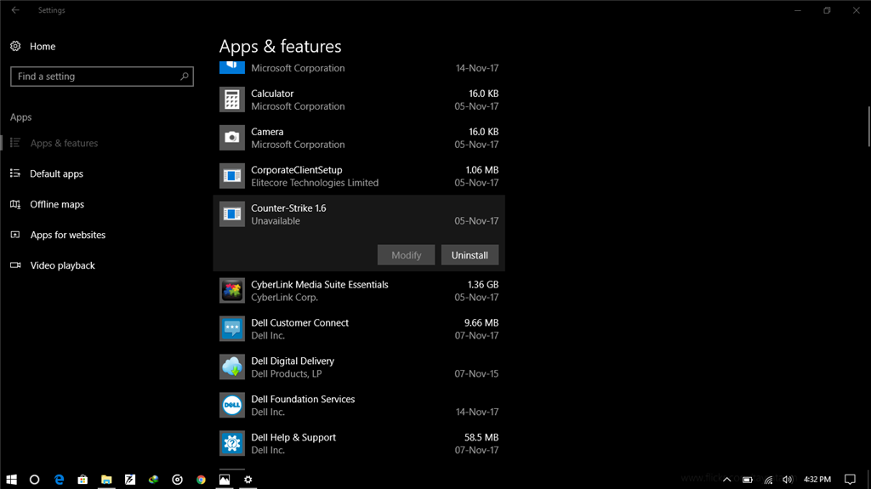
Task: Open Default apps settings page
Action: tap(57, 174)
